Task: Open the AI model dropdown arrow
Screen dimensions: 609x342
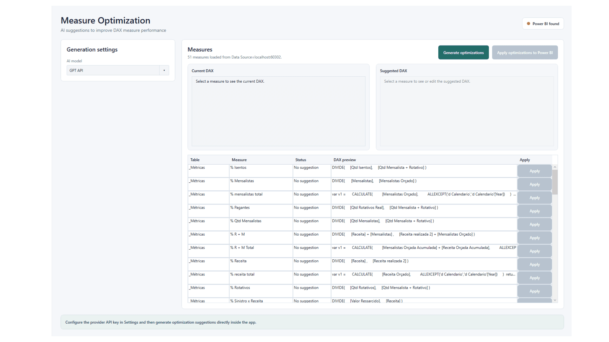Action: 164,70
